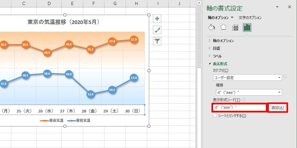Select column E header
The height and width of the screenshot is (148, 297).
72,3
